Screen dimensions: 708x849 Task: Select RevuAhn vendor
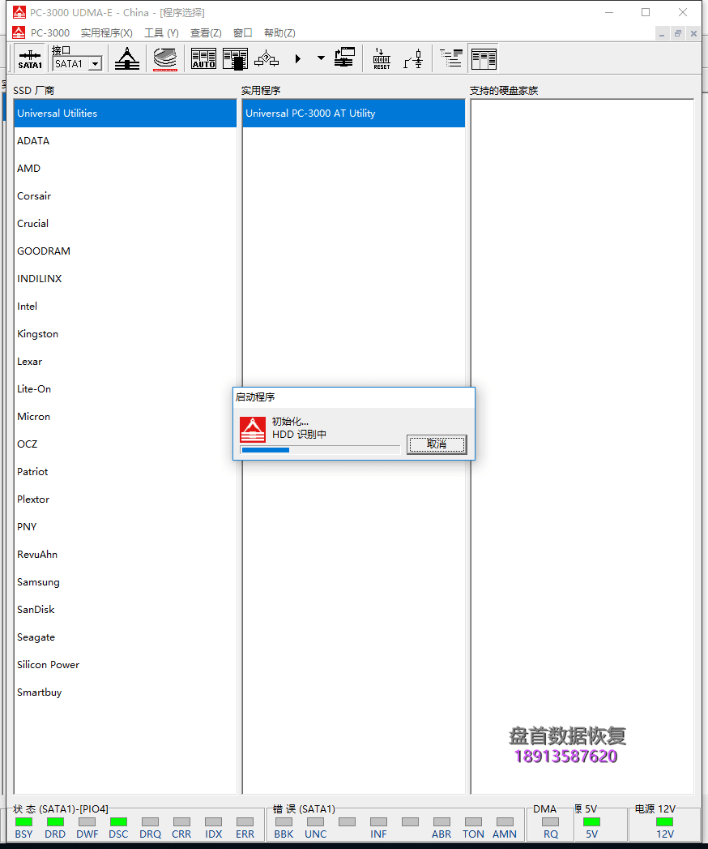click(x=125, y=555)
